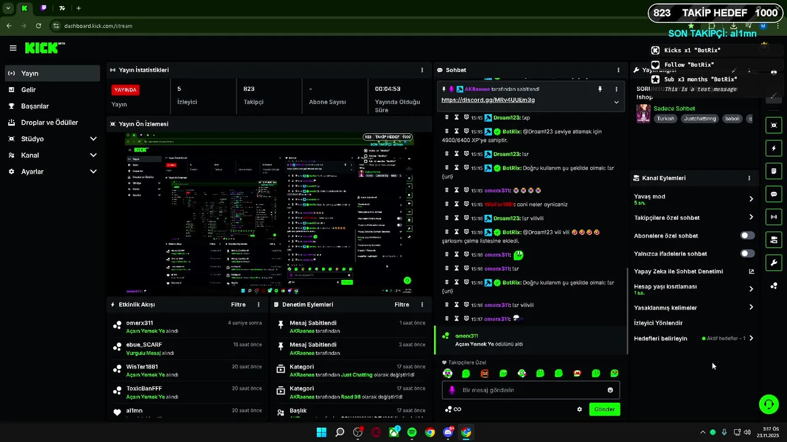This screenshot has height=442, width=787.
Task: Open Yavaş mod settings
Action: [x=694, y=199]
